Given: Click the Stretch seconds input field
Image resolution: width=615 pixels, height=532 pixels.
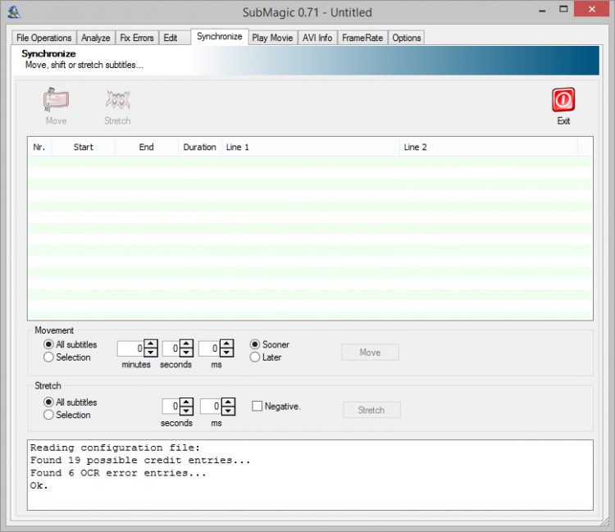Looking at the screenshot, I should (171, 406).
